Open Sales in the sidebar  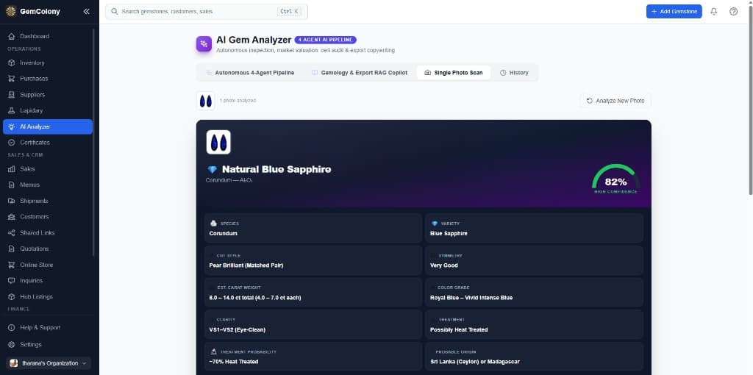pyautogui.click(x=48, y=169)
